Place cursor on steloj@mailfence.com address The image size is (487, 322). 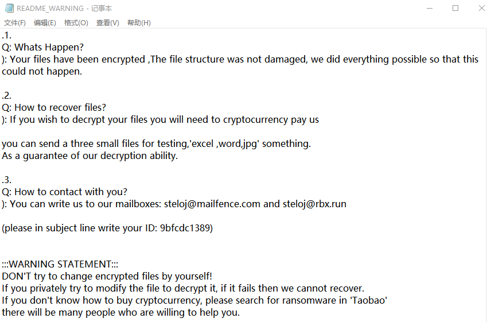click(212, 204)
